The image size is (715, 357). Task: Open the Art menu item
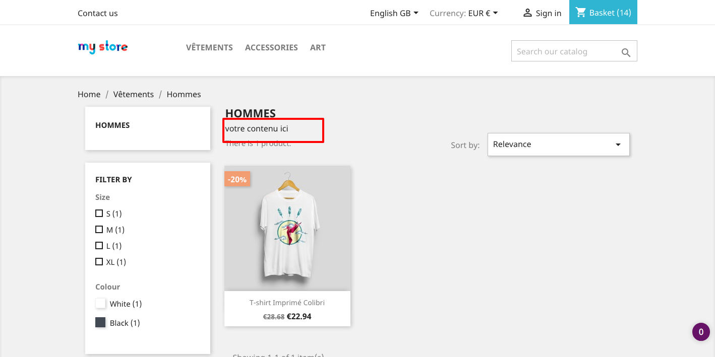point(318,47)
